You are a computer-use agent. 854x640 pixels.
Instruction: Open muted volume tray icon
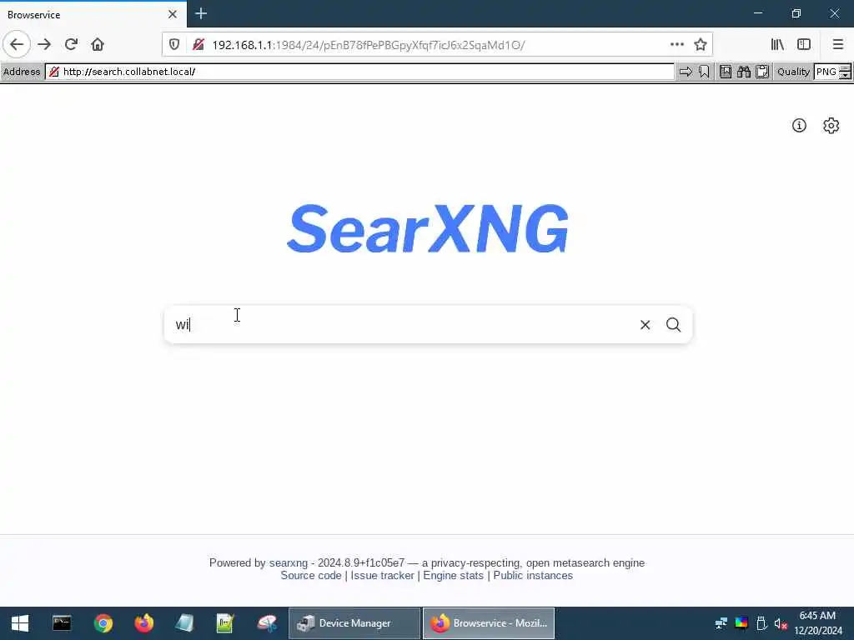click(781, 623)
